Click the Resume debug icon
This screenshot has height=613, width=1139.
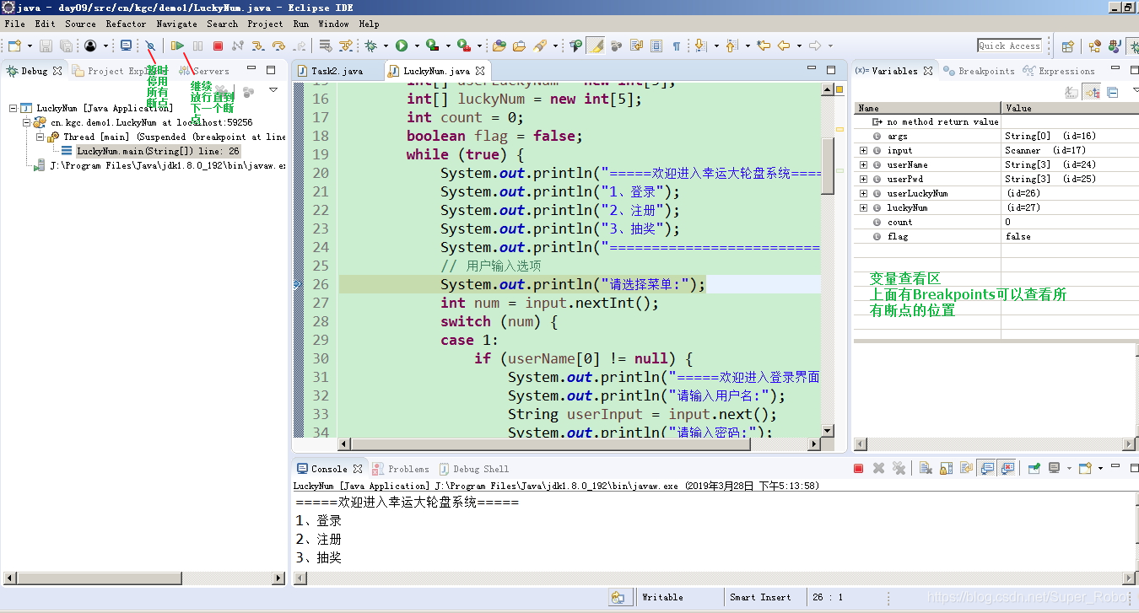[x=178, y=46]
